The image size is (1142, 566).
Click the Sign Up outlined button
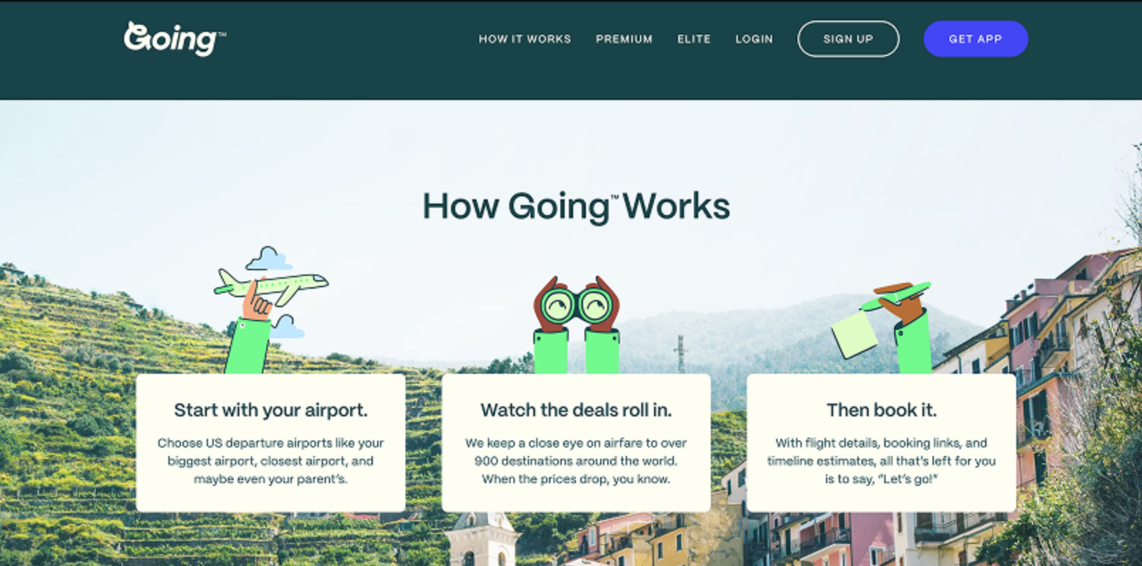[848, 39]
